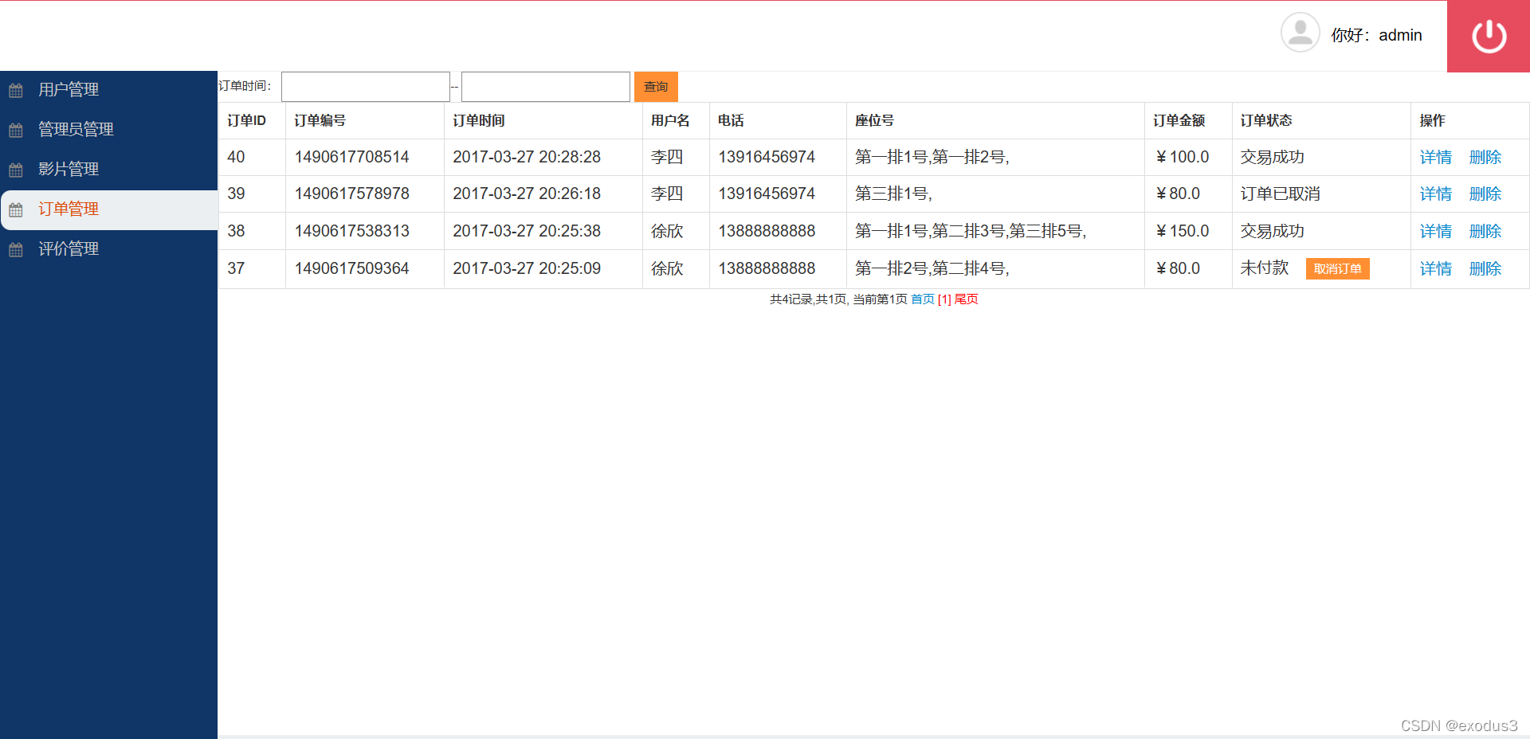Screen dimensions: 1530x739
Task: Click 删除 for order 40
Action: pos(1485,158)
